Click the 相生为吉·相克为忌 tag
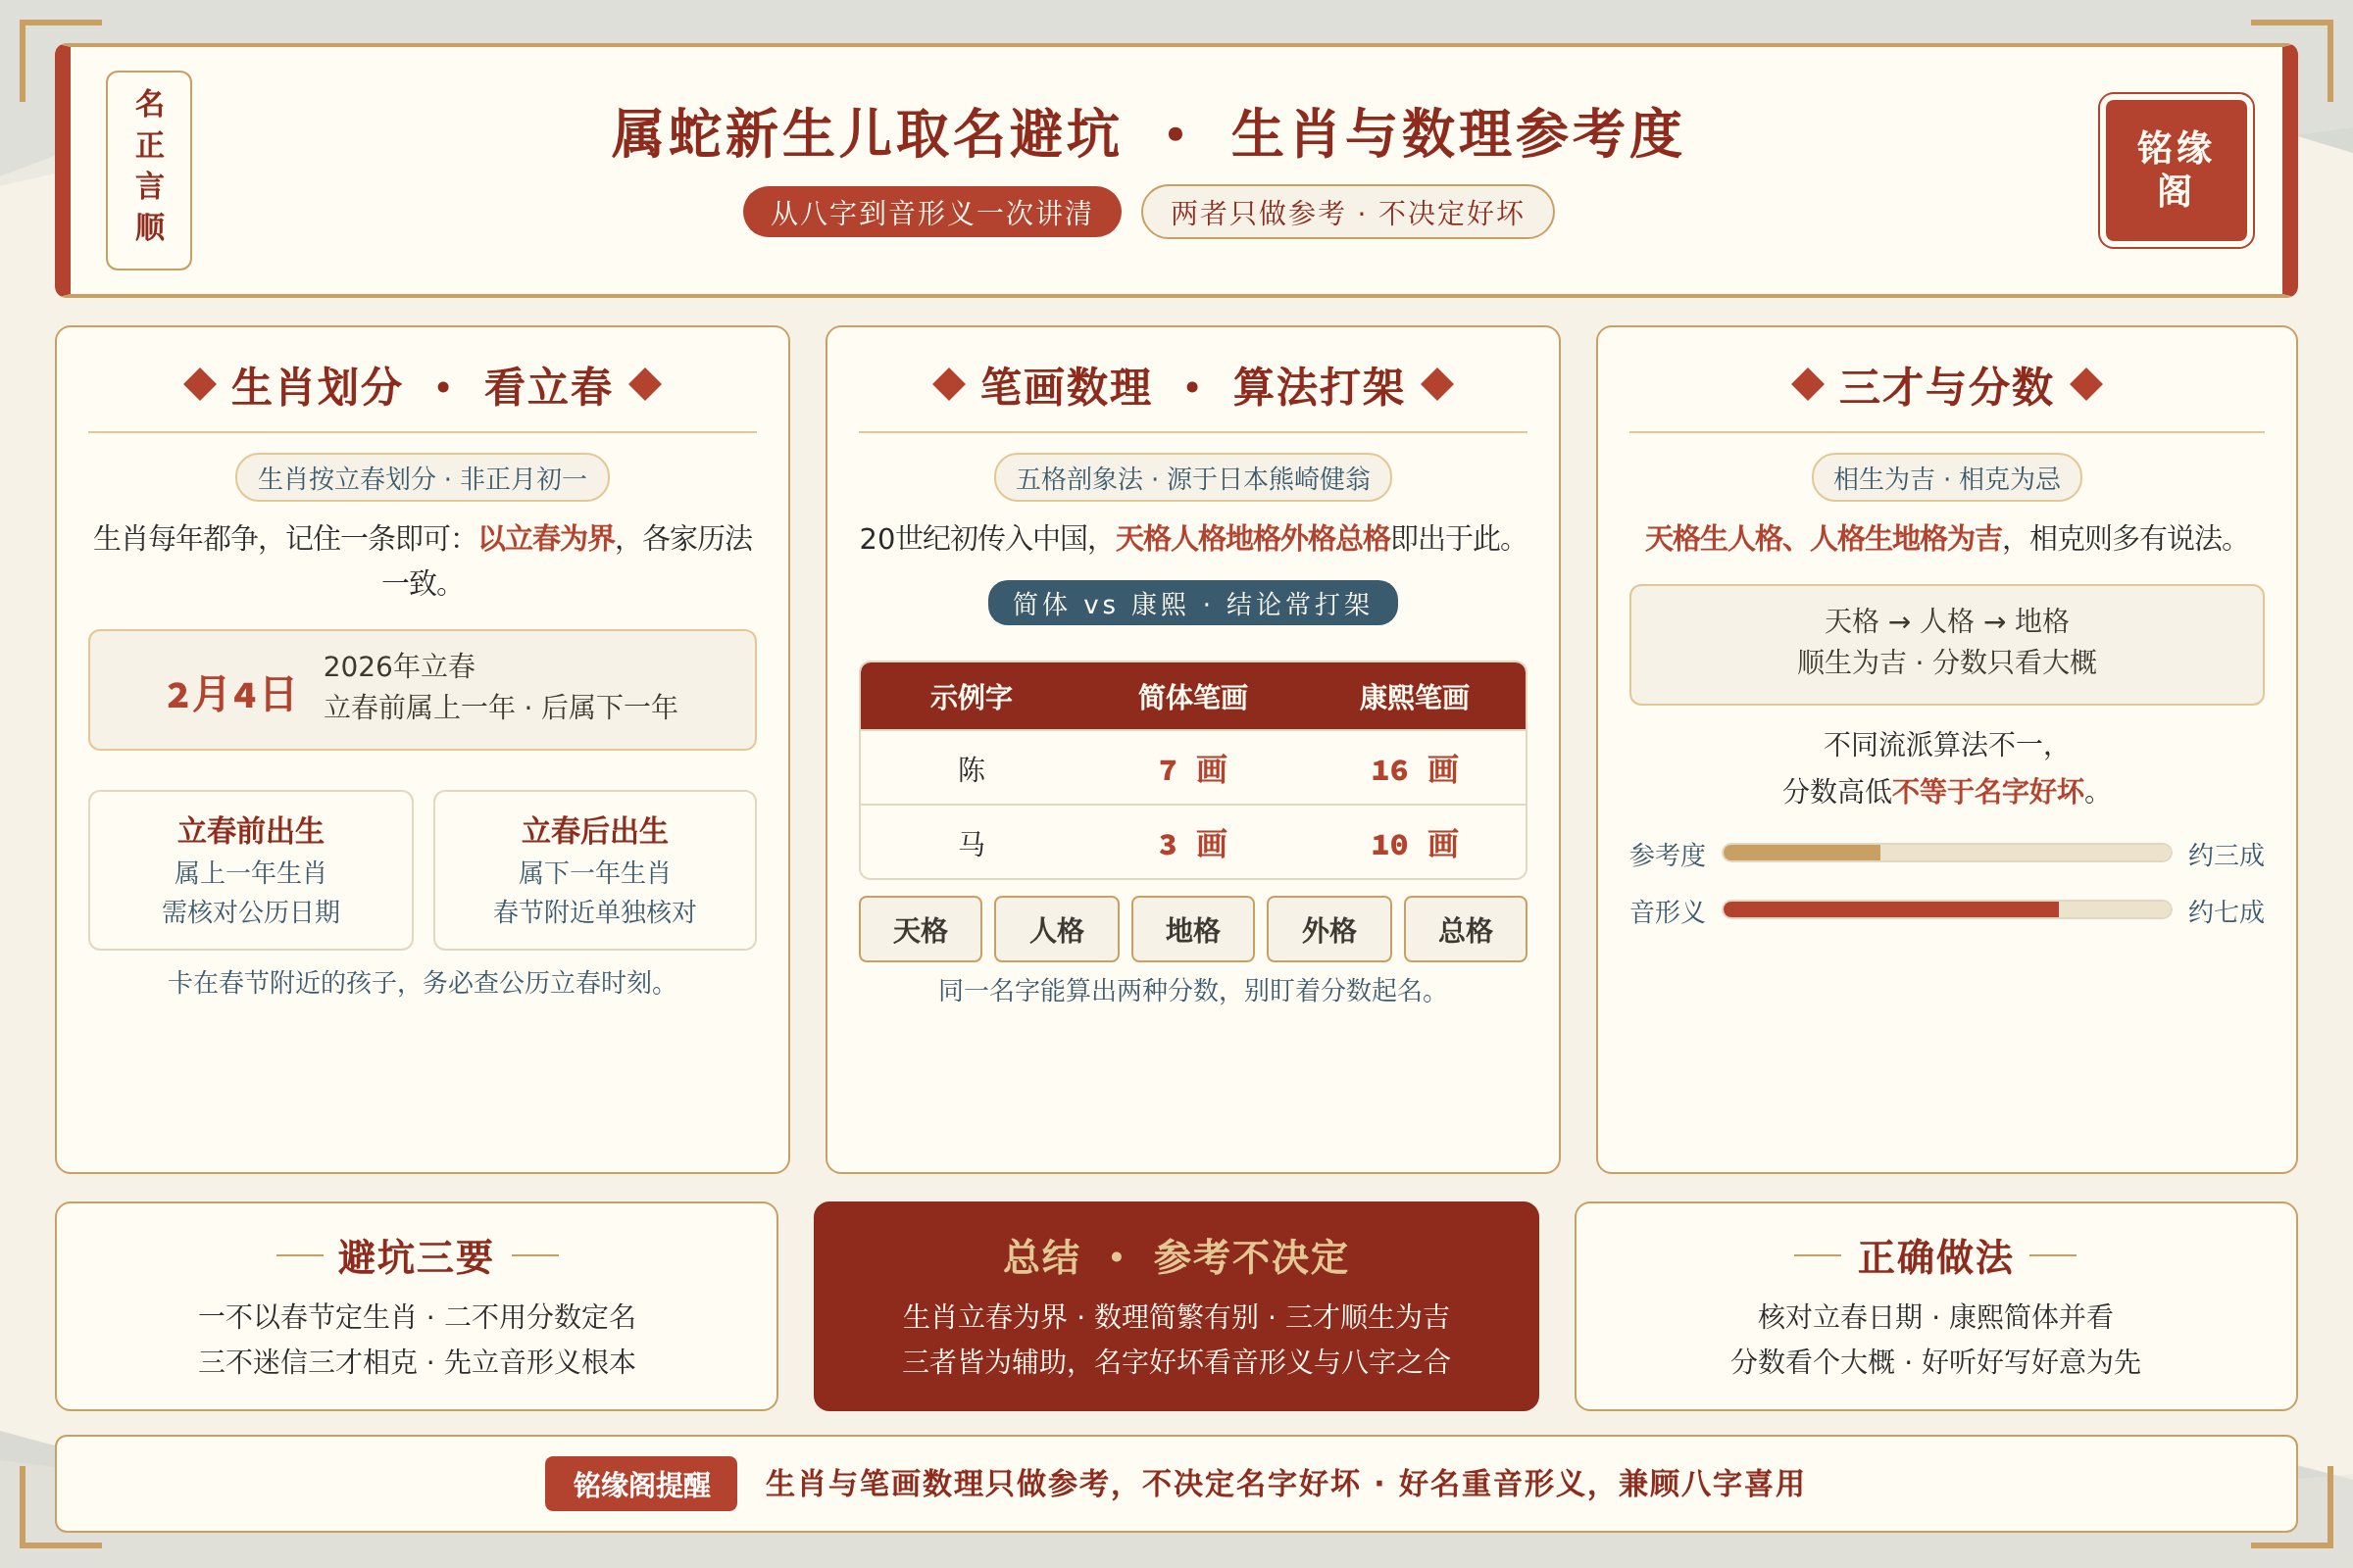Screen dimensions: 2353x1568 (x=1946, y=478)
